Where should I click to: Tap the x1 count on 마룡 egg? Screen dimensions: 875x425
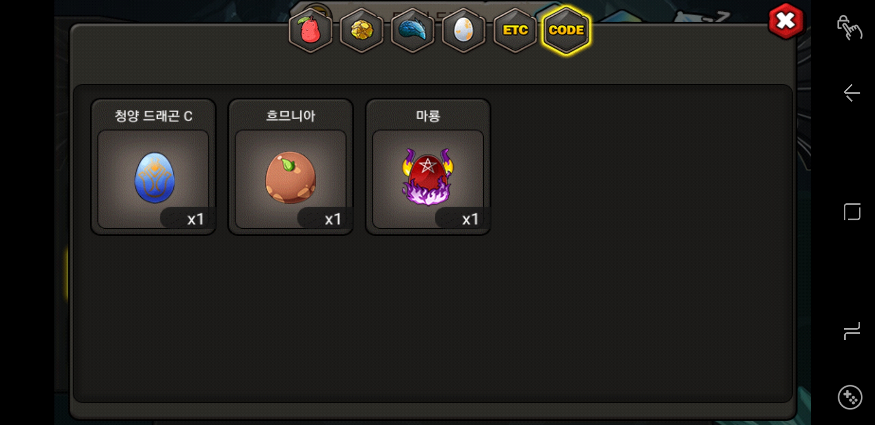click(470, 219)
